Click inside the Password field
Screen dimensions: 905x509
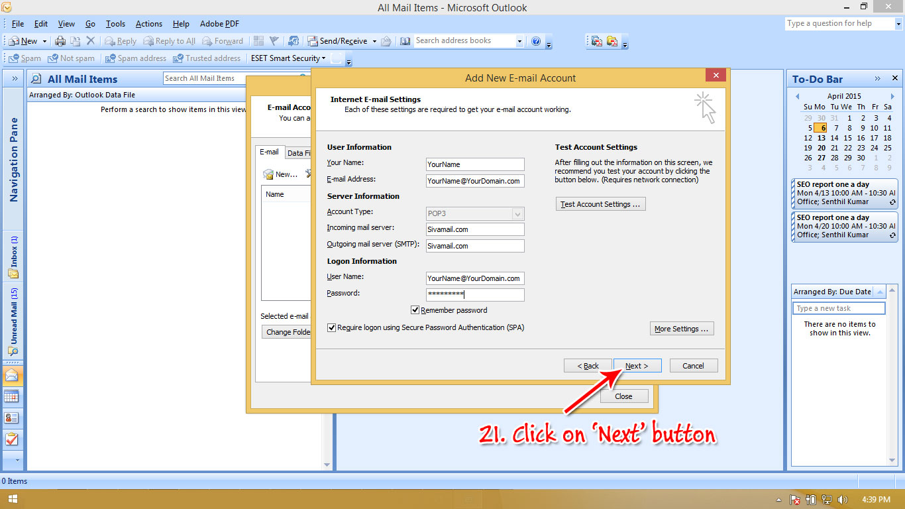tap(474, 294)
